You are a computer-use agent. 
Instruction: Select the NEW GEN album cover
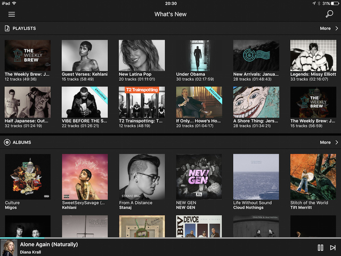(x=199, y=177)
